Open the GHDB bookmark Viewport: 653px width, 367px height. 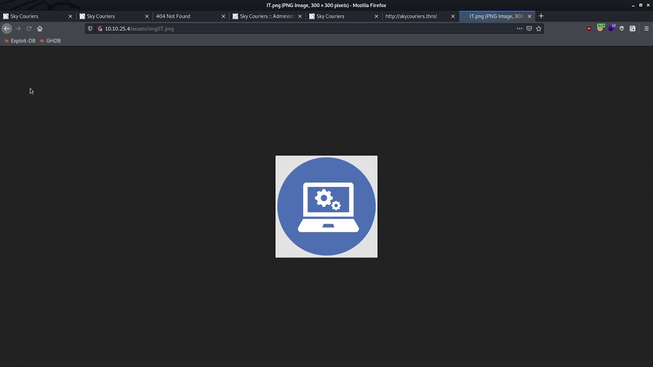(50, 41)
